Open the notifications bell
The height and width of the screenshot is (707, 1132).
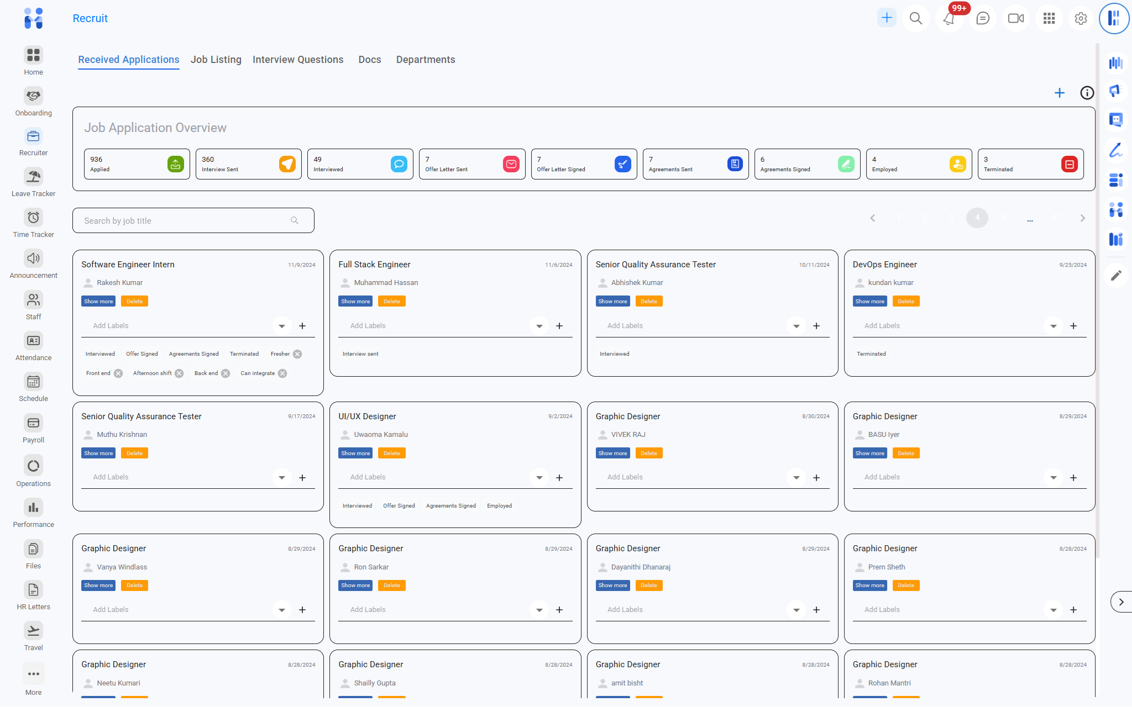click(x=949, y=19)
